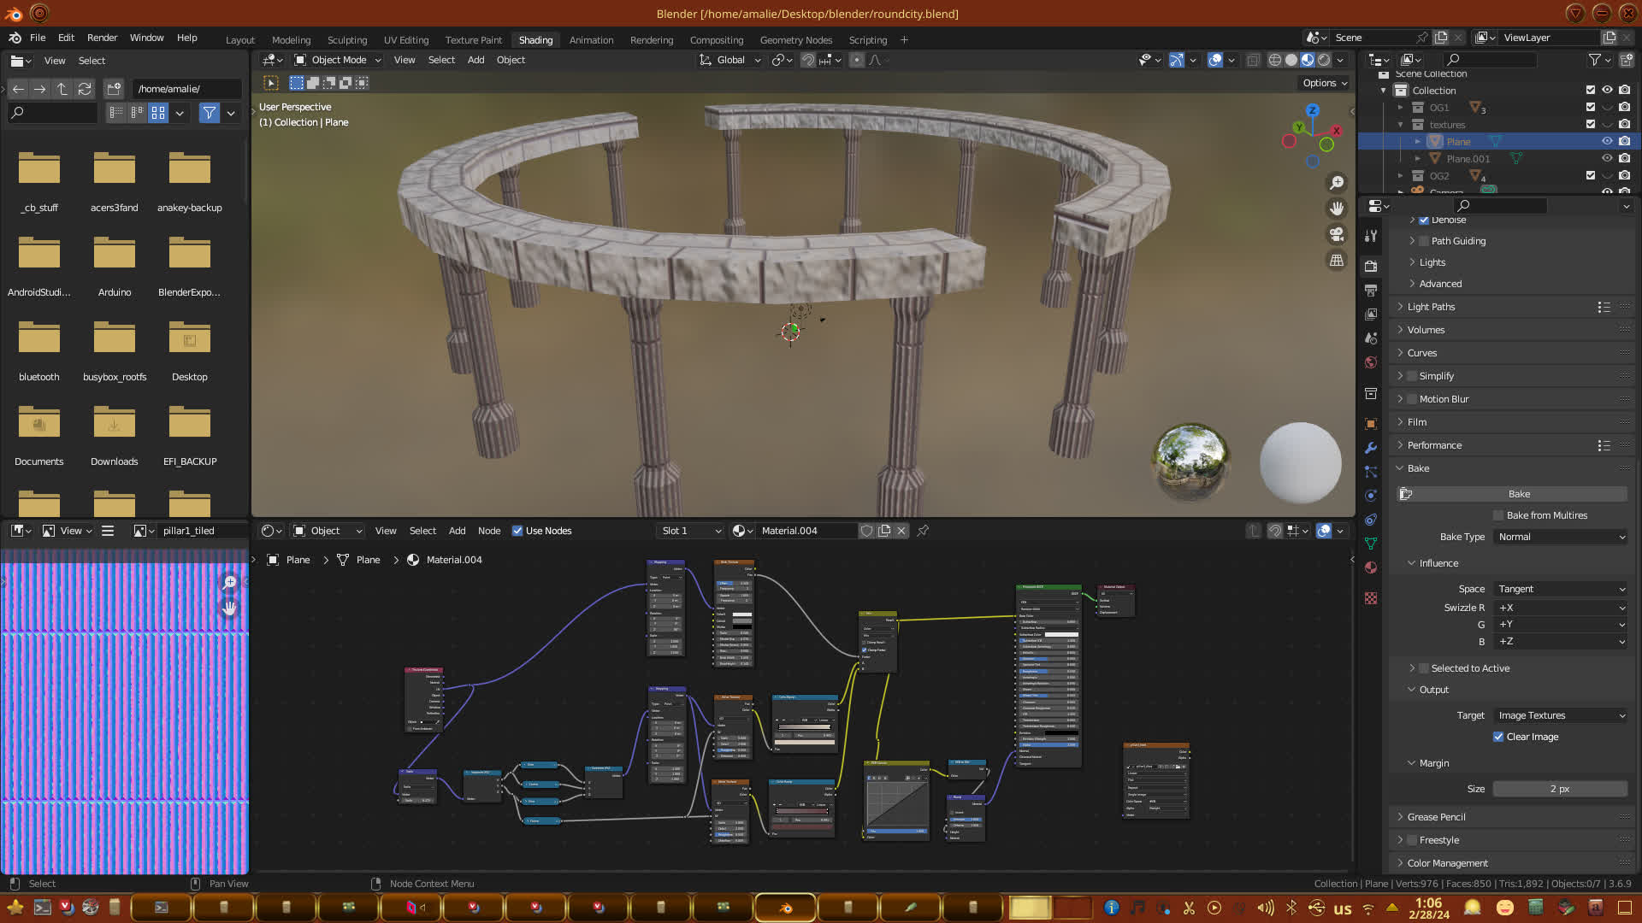The height and width of the screenshot is (923, 1642).
Task: Refresh the file browser directory
Action: point(84,89)
